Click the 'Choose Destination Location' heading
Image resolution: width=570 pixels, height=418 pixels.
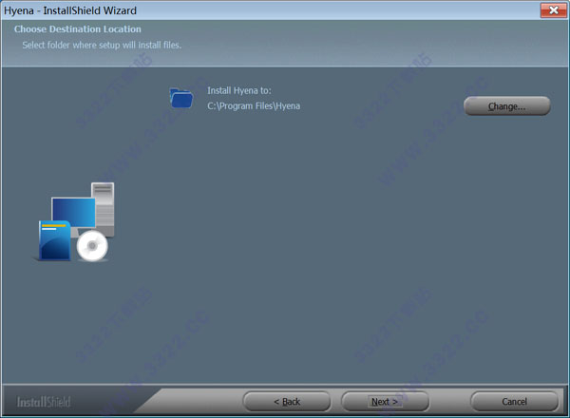click(x=78, y=29)
